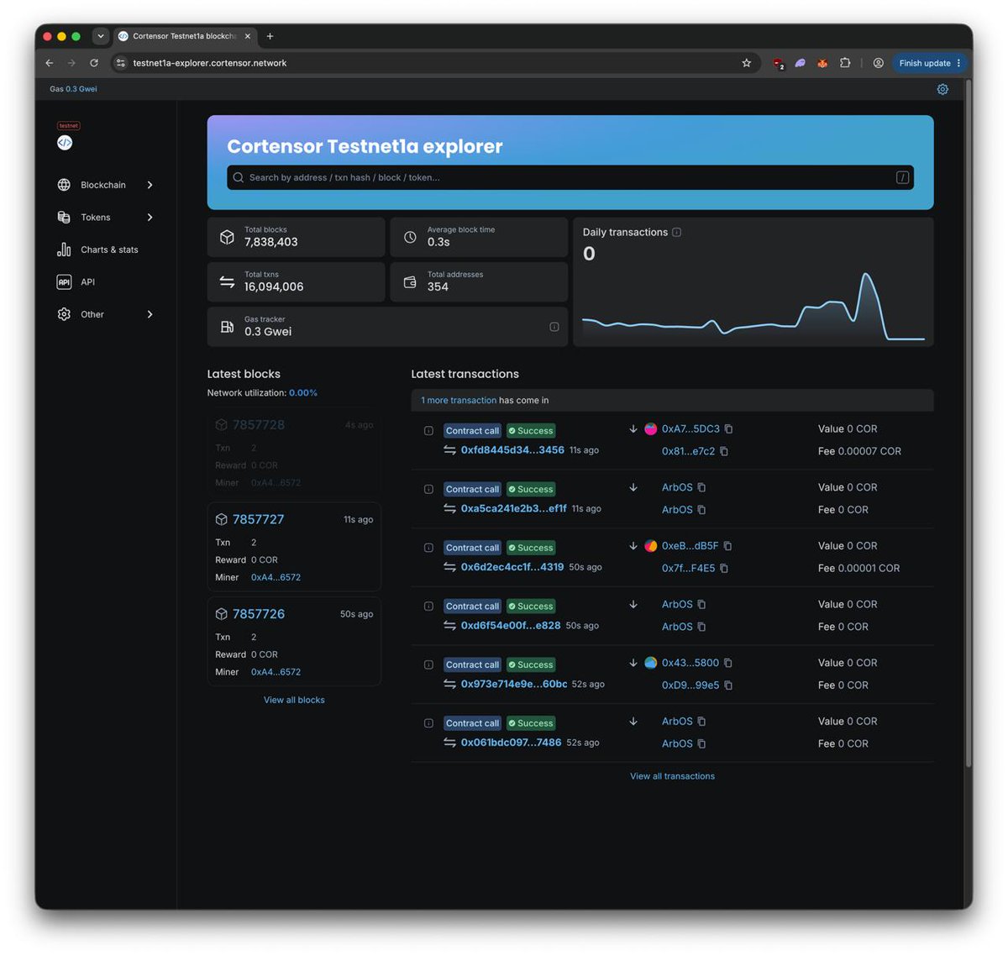Click the Blockchain globe icon in sidebar
This screenshot has height=956, width=1008.
point(64,185)
